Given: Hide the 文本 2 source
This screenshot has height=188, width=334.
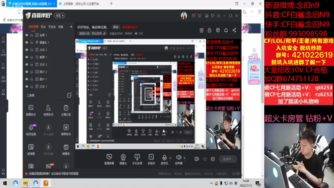Looking at the screenshot, I should tap(27, 64).
